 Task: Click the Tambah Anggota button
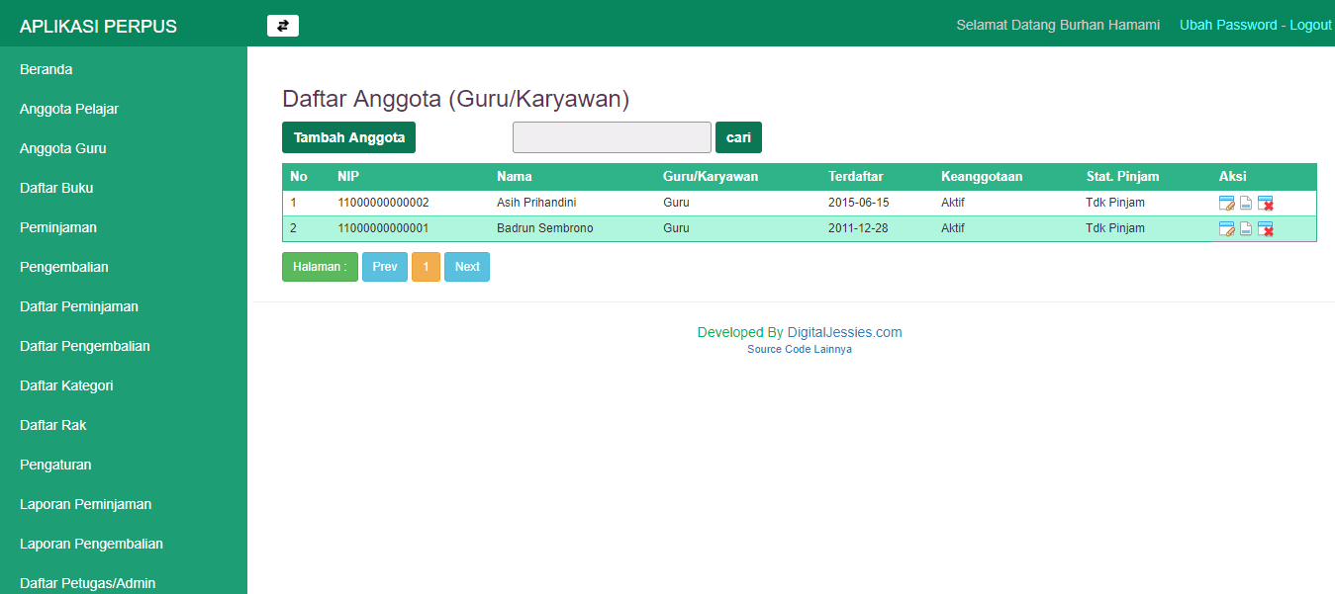pyautogui.click(x=348, y=137)
